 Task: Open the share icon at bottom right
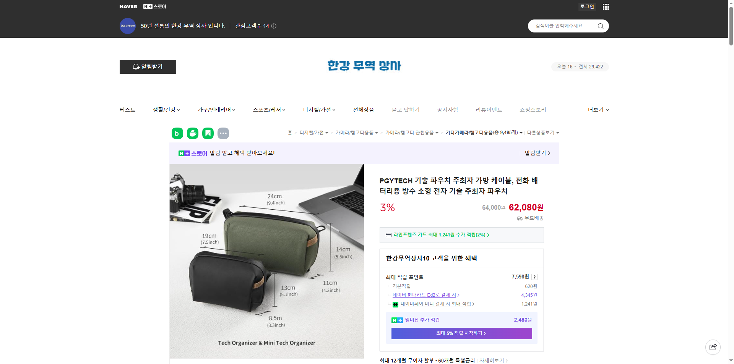[713, 347]
